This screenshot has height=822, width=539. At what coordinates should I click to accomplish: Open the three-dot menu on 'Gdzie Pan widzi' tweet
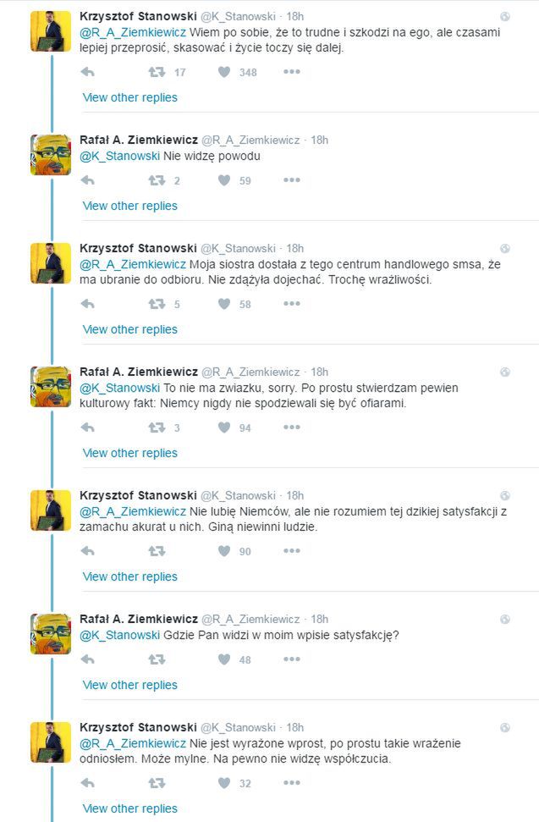tap(291, 659)
